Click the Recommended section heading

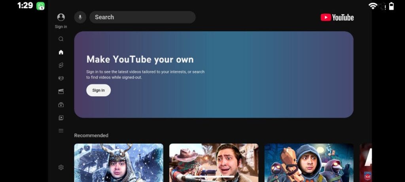click(91, 135)
